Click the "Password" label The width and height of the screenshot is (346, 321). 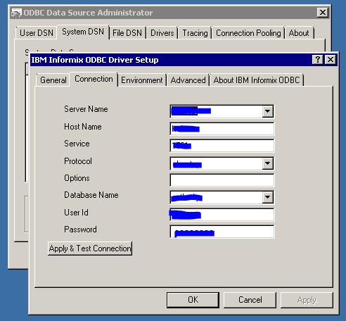coord(80,229)
